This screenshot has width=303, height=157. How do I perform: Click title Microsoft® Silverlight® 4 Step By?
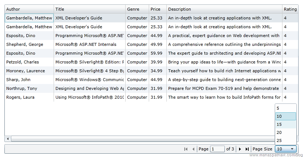point(90,71)
